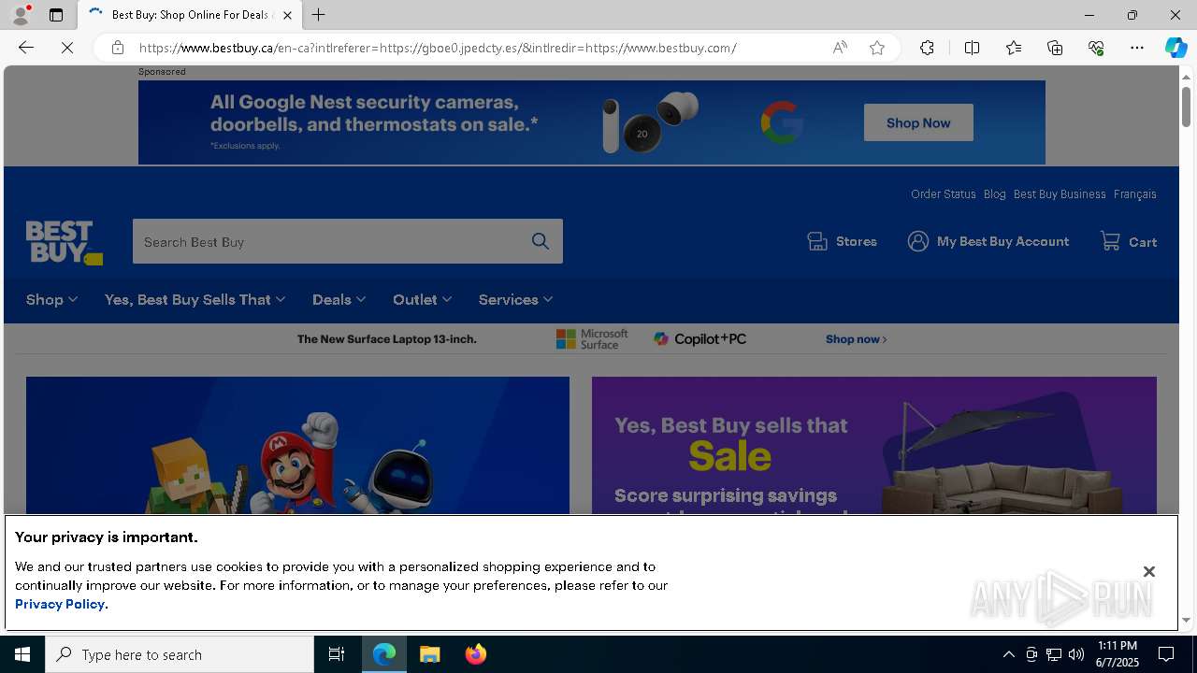Open Best Buy Business link
This screenshot has height=673, width=1197.
click(1060, 194)
